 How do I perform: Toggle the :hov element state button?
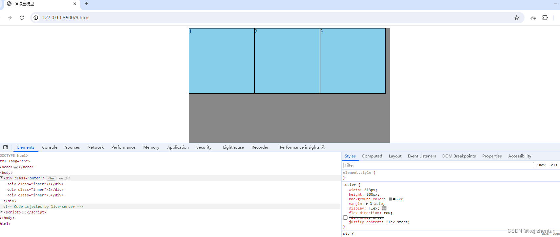click(x=541, y=165)
